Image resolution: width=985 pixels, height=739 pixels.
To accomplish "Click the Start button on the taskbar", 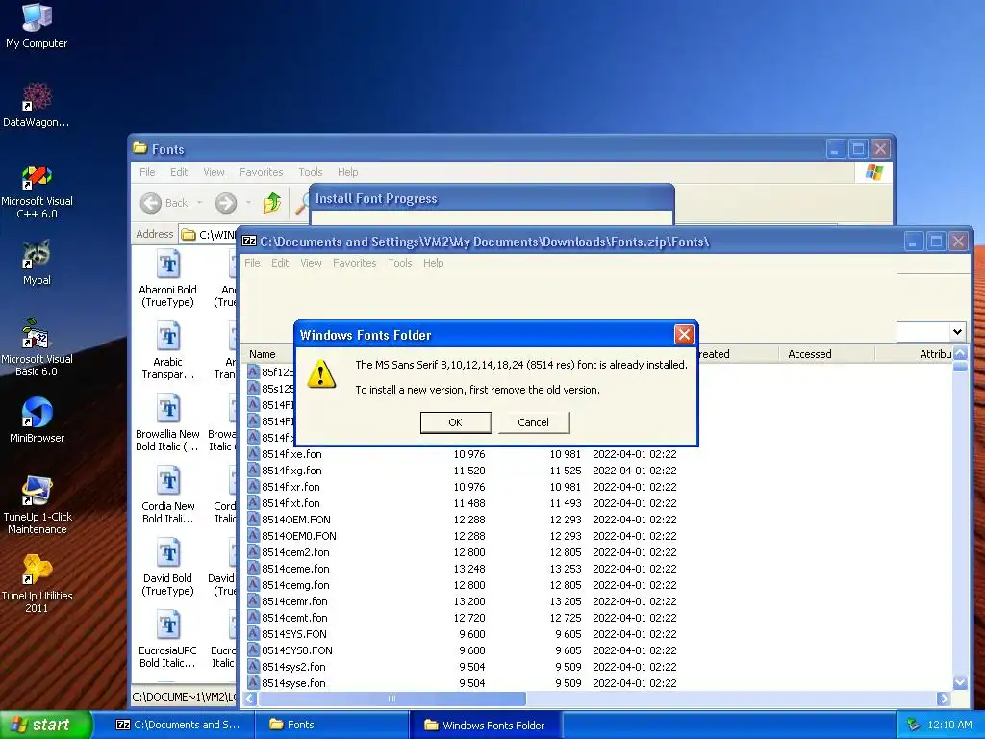I will (46, 725).
